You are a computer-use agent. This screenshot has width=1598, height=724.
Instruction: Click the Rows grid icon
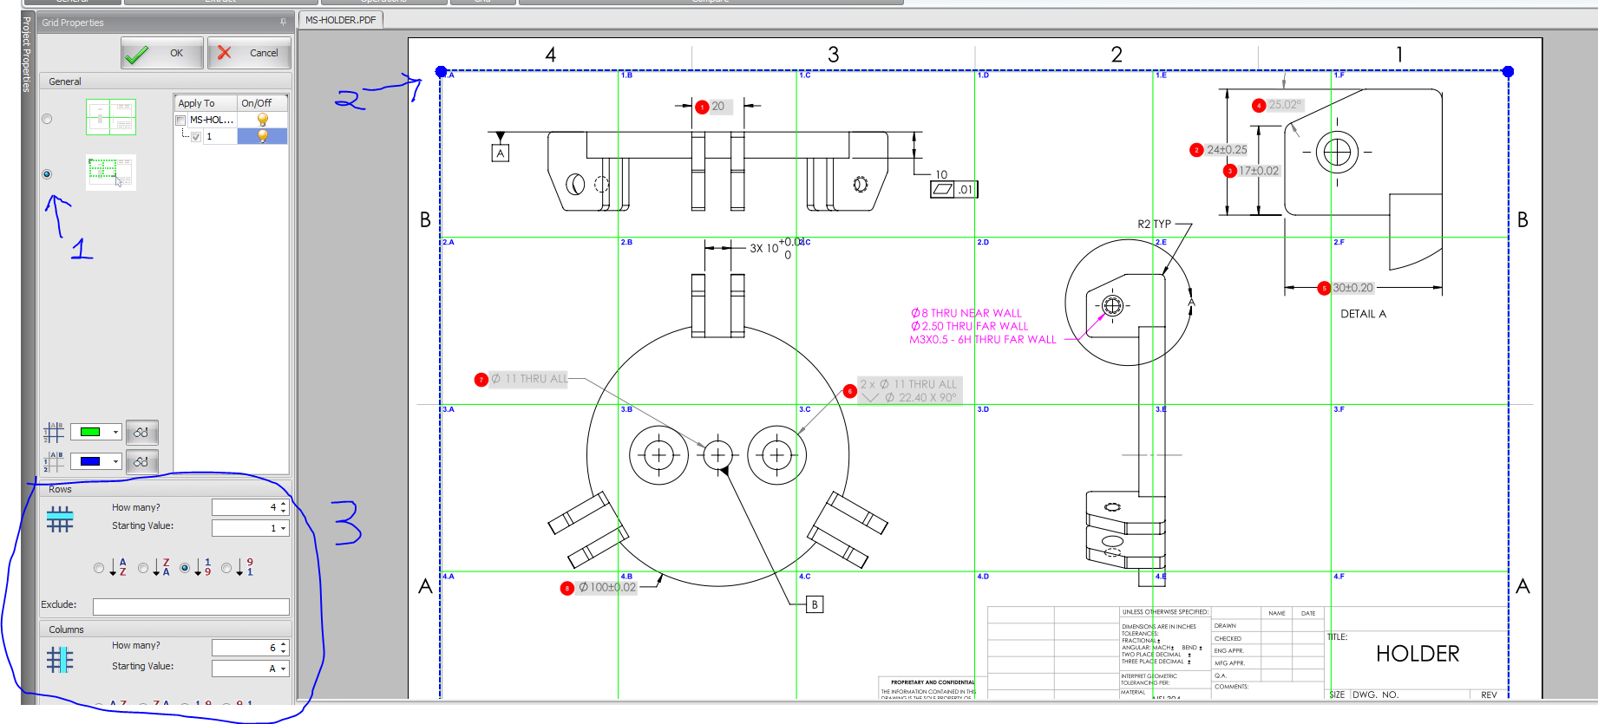click(60, 519)
